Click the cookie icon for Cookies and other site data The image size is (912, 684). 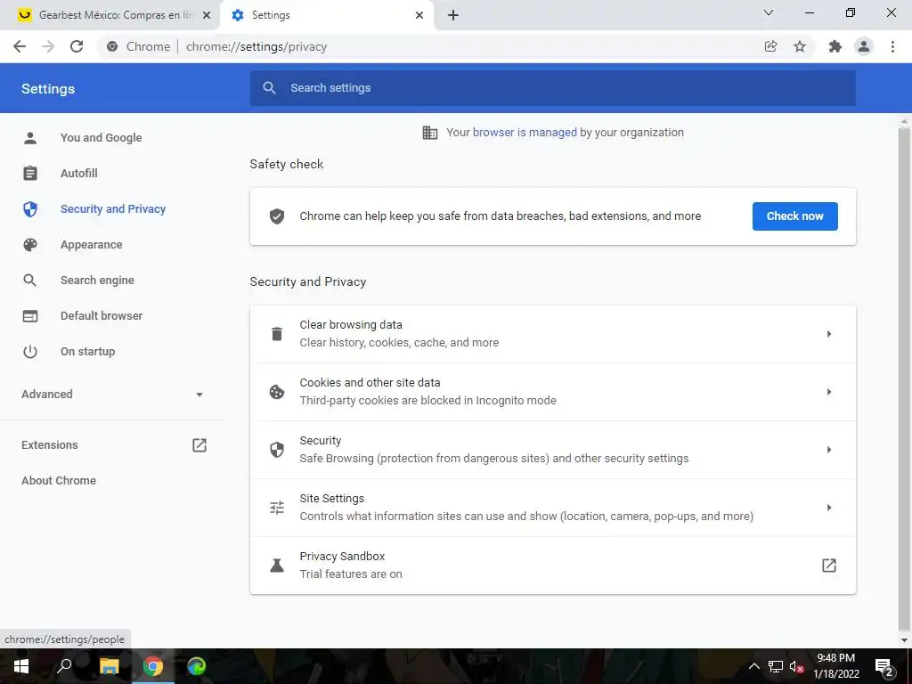277,392
